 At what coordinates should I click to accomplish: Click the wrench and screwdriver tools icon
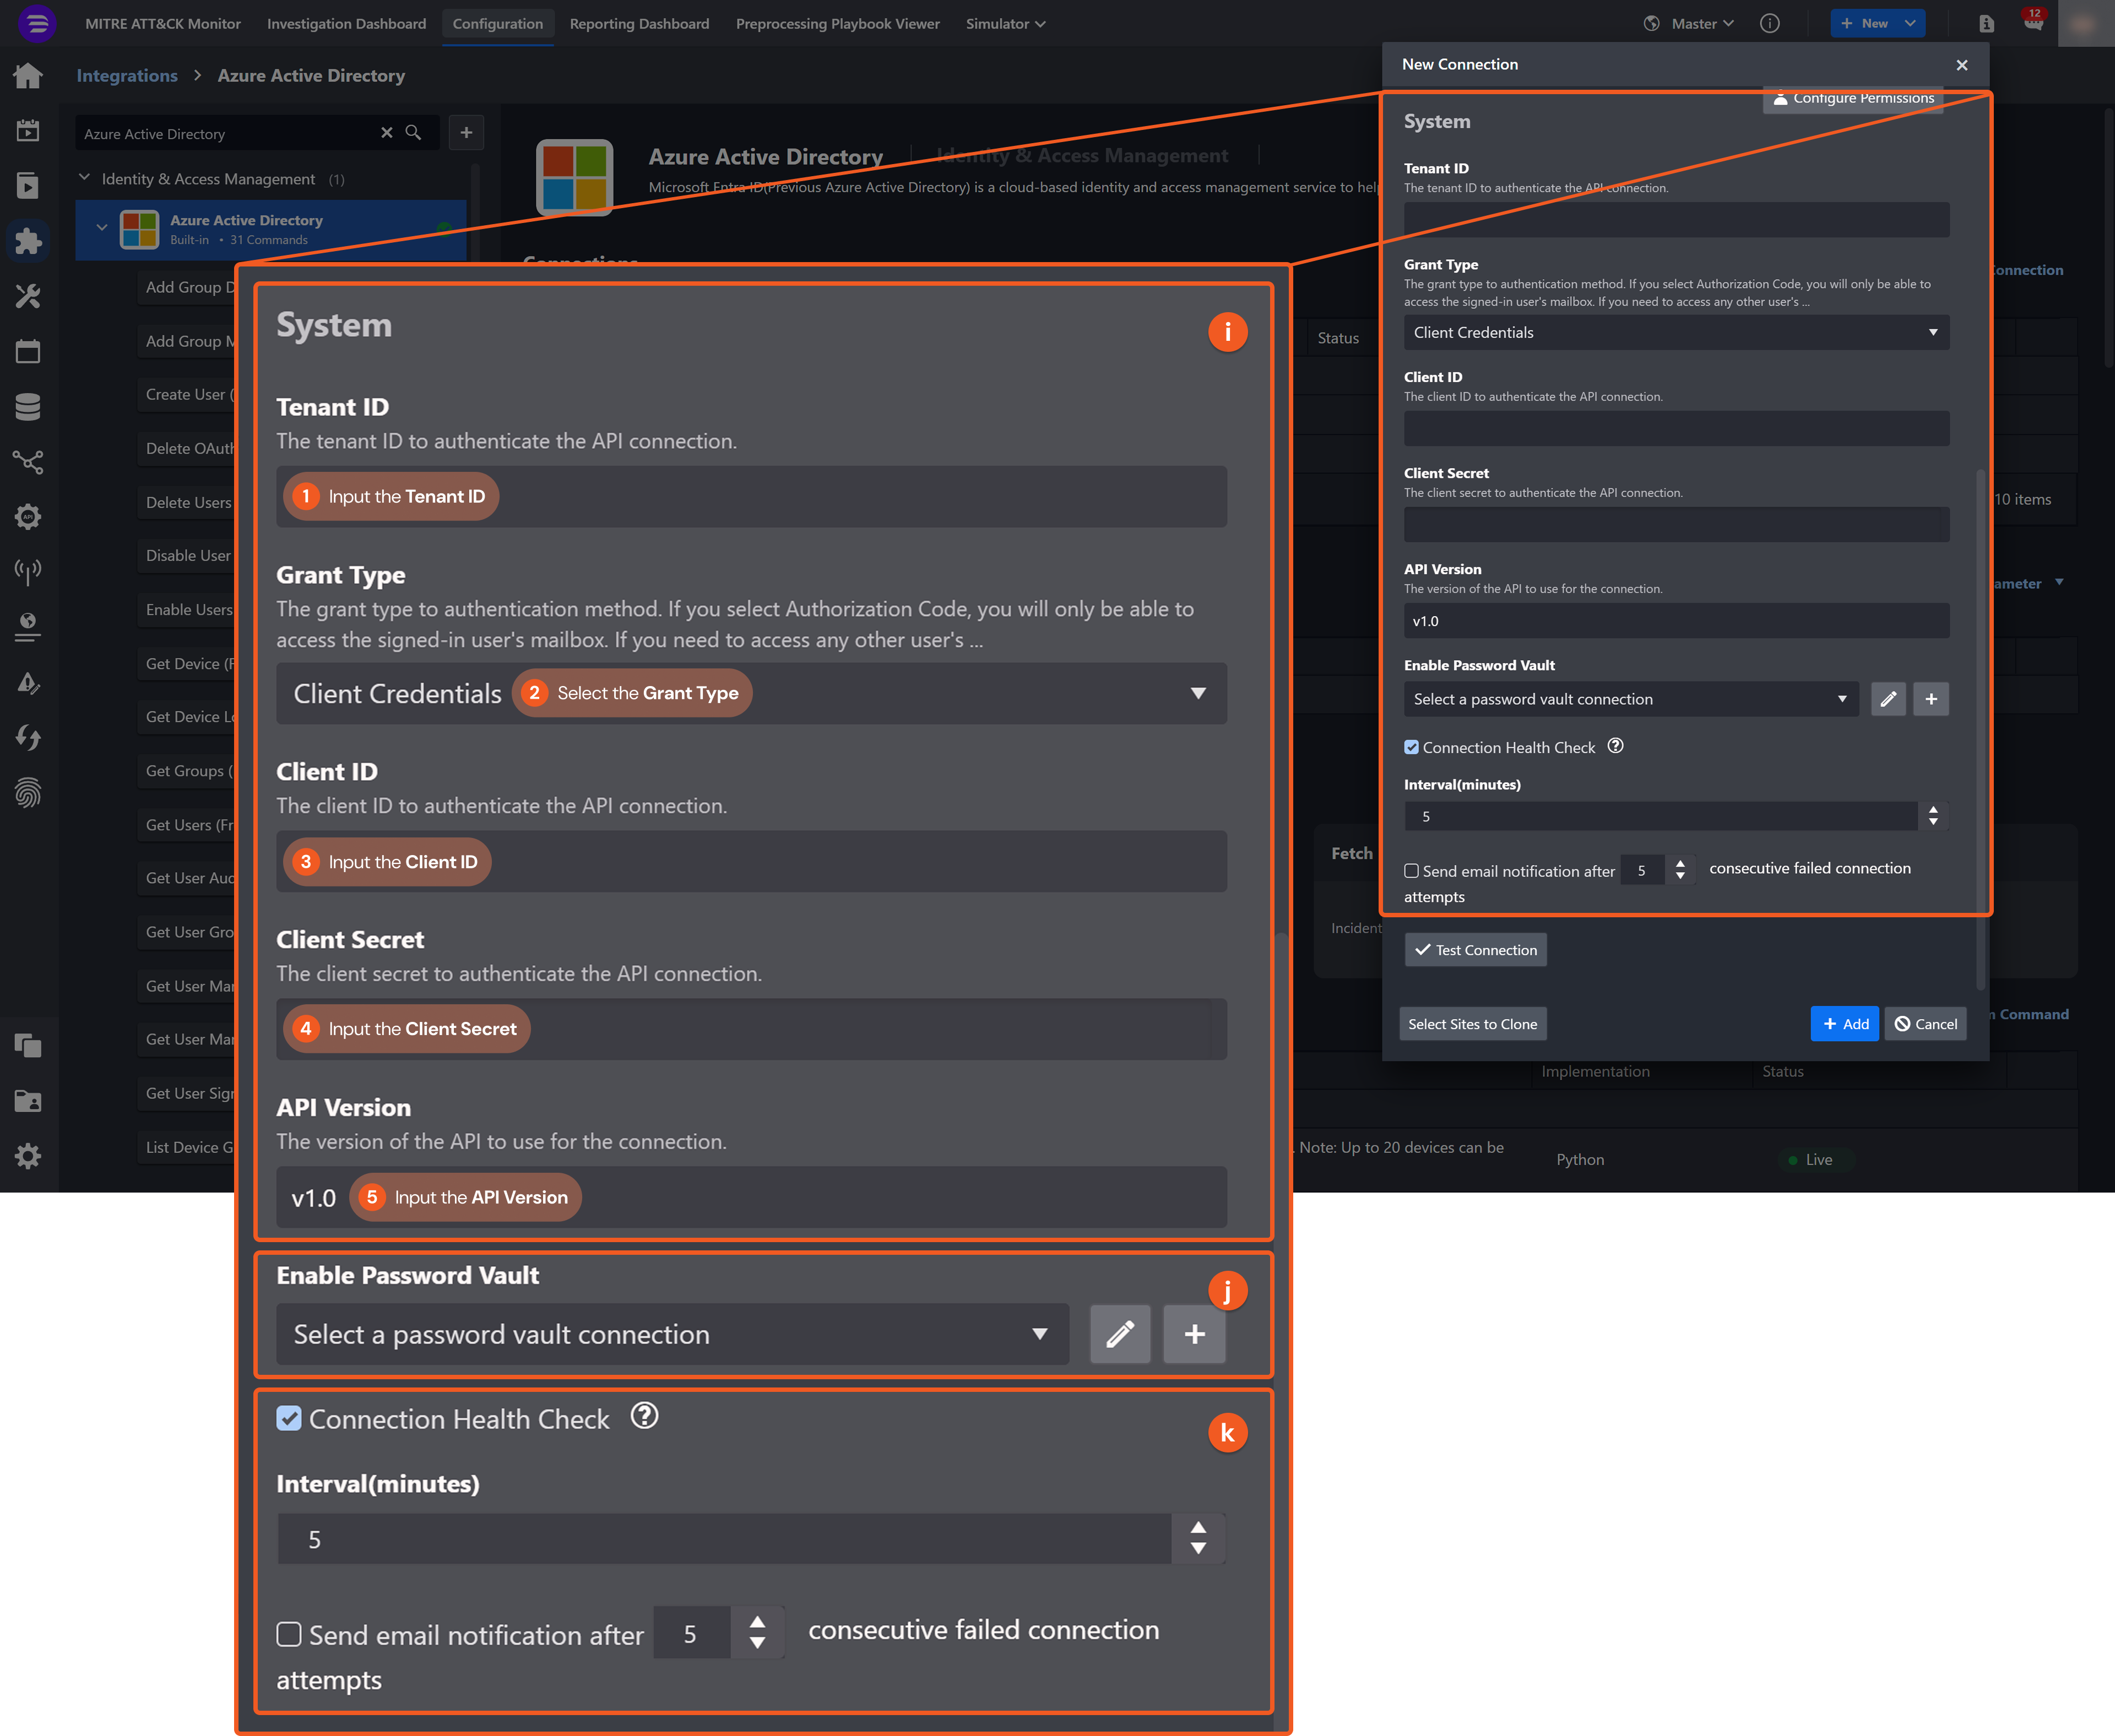click(x=28, y=296)
